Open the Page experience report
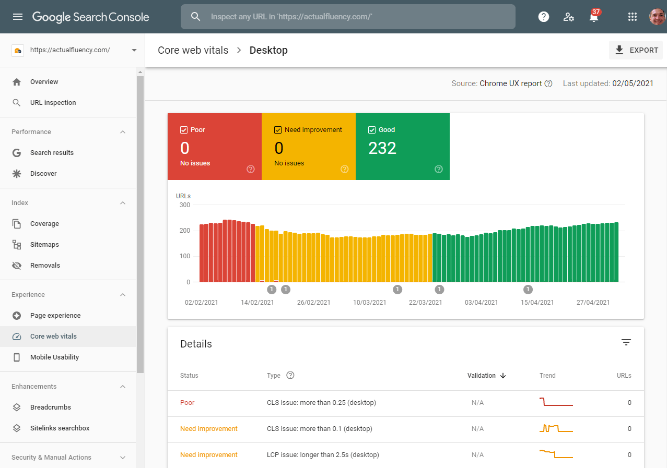Image resolution: width=667 pixels, height=468 pixels. (68, 316)
